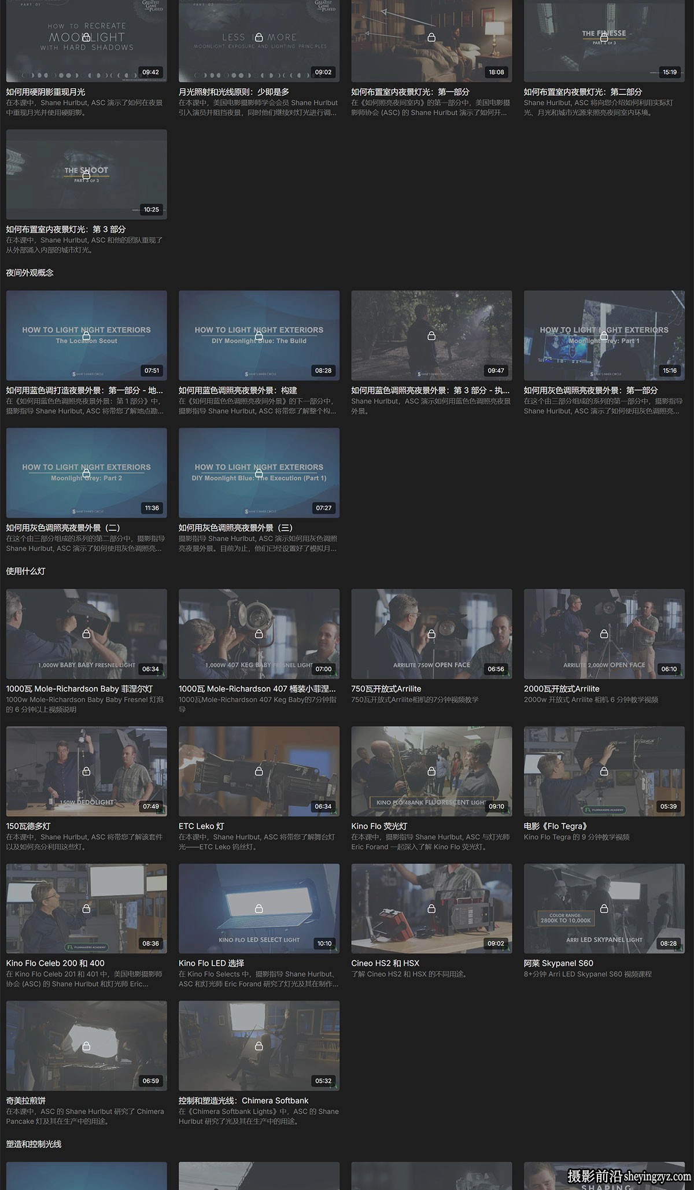This screenshot has height=1190, width=694.
Task: Click lock icon on Kino Flo Celeb 200 video
Action: (x=86, y=908)
